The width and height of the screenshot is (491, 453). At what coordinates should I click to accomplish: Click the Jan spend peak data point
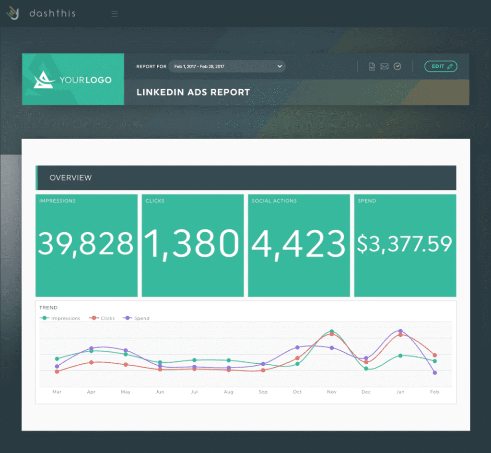pos(400,331)
